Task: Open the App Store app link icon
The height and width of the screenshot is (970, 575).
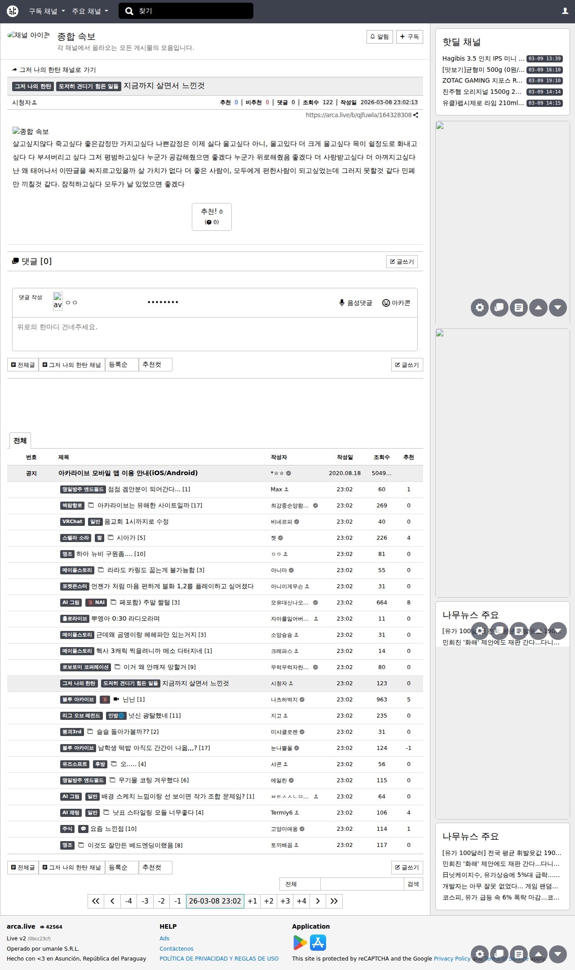Action: click(x=318, y=942)
